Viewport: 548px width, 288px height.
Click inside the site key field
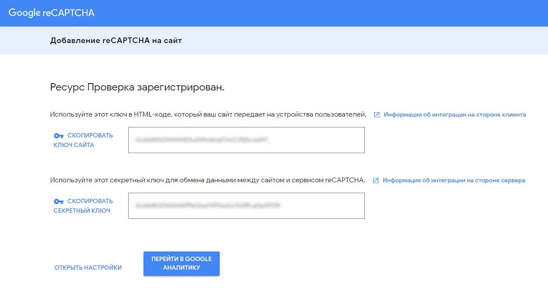(x=317, y=140)
